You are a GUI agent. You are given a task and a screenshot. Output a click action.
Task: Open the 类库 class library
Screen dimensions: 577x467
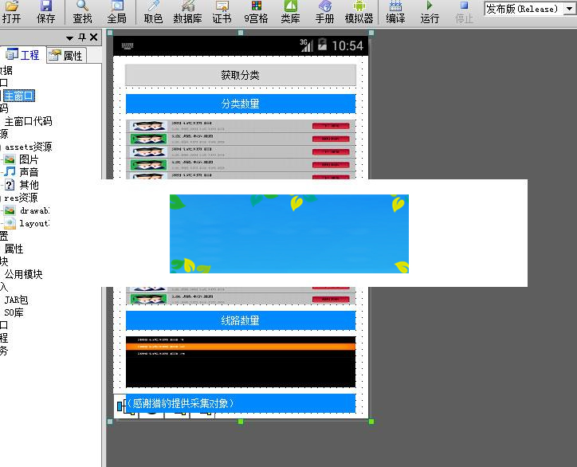[290, 12]
